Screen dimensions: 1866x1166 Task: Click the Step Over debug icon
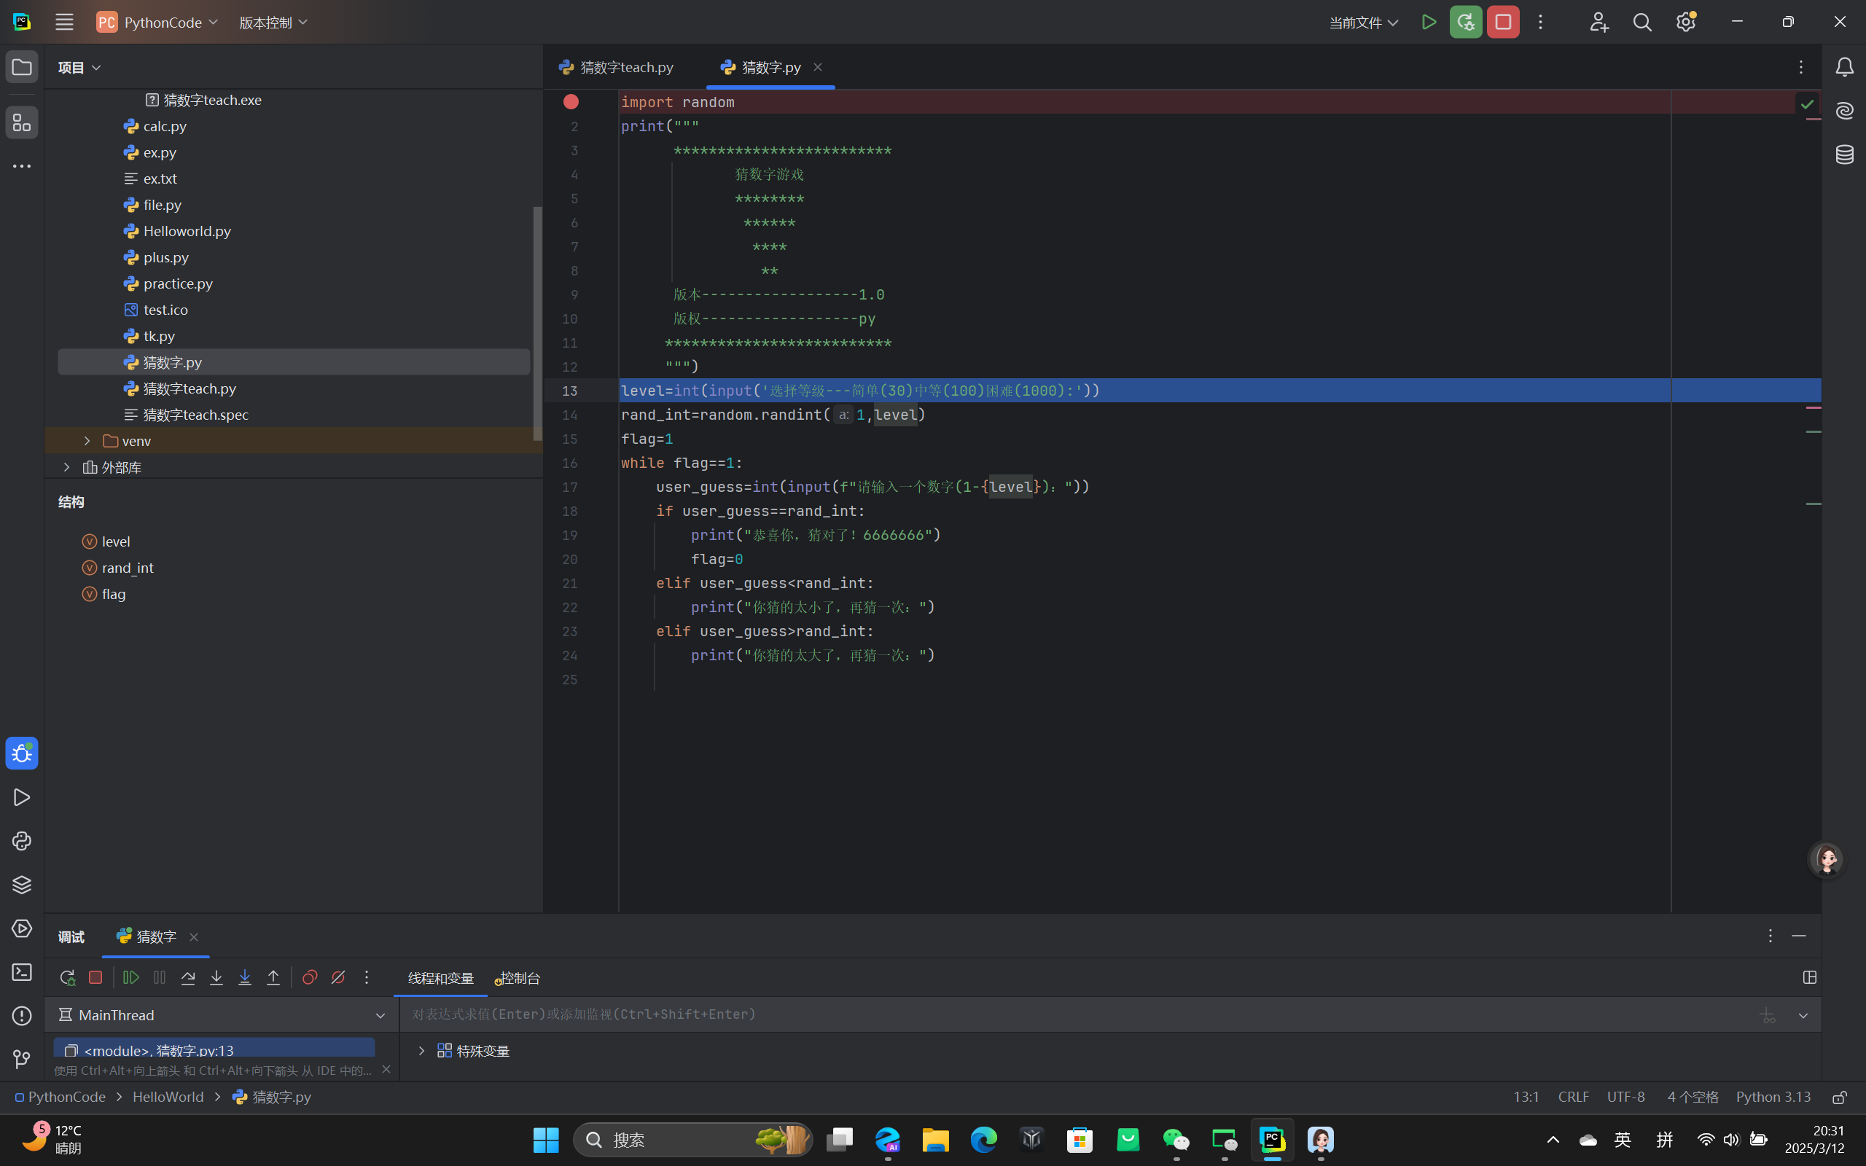click(188, 977)
